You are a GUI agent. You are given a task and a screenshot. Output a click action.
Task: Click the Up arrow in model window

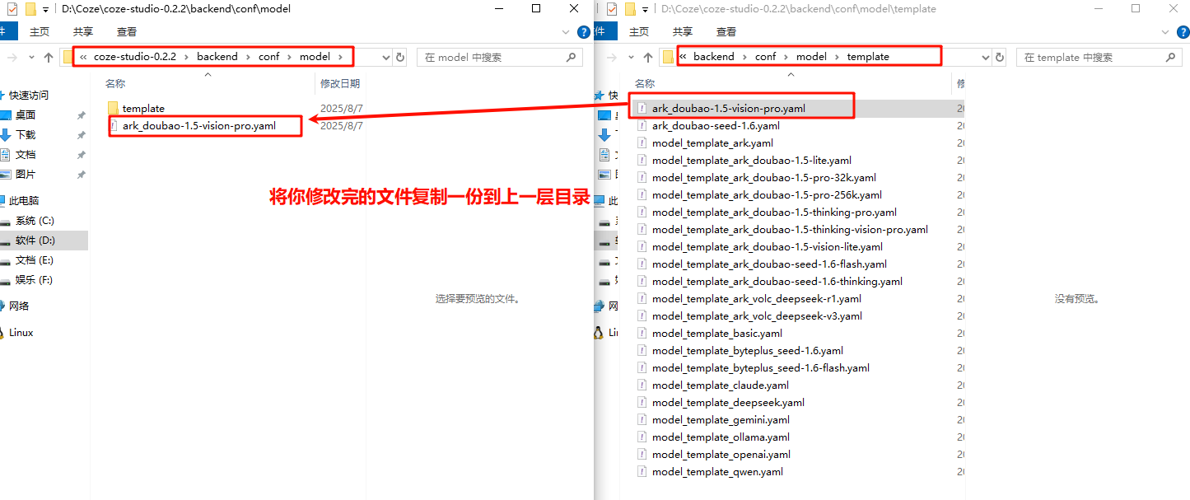pos(49,58)
